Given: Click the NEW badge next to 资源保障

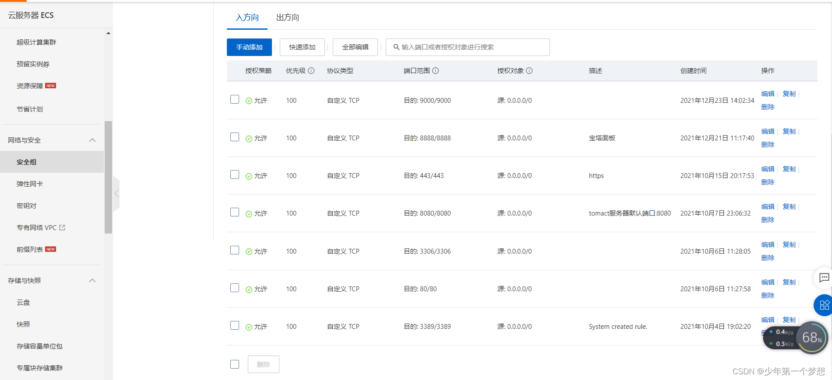Looking at the screenshot, I should 51,86.
